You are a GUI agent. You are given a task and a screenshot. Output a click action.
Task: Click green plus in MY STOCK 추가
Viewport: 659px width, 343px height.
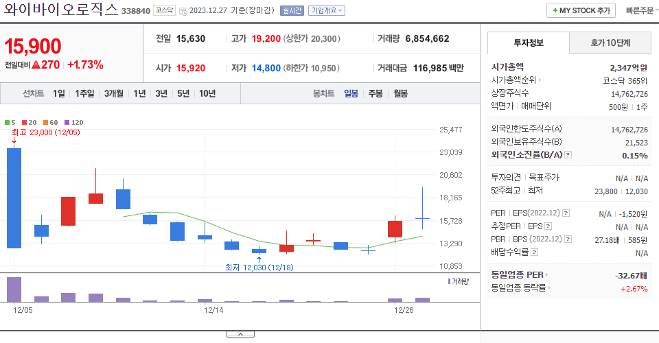(x=555, y=10)
